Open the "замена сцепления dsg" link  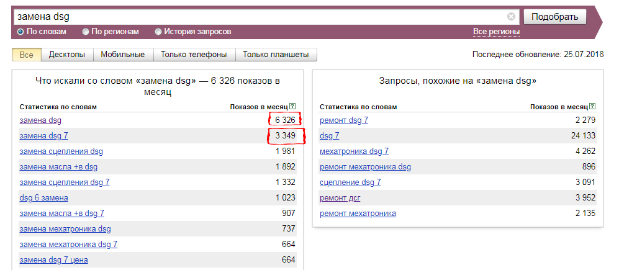(x=61, y=151)
